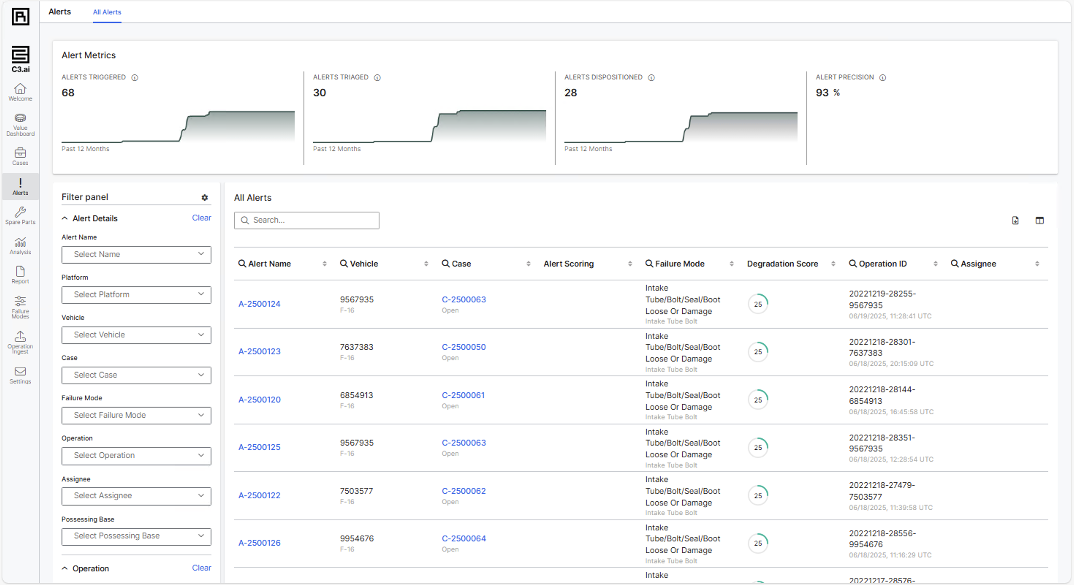Open Operation Ingest in sidebar

click(x=20, y=342)
